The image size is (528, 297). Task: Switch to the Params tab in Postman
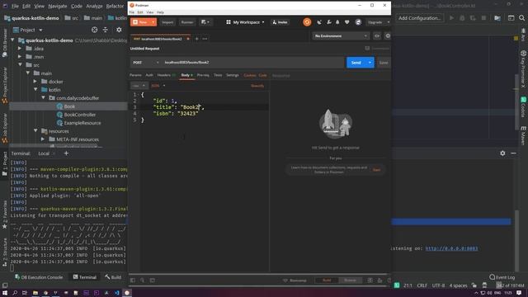pyautogui.click(x=135, y=75)
